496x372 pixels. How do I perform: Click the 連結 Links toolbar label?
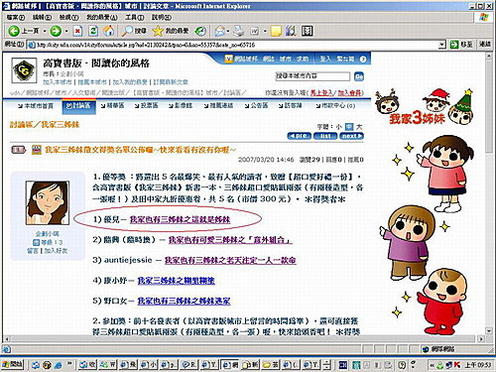click(x=485, y=45)
